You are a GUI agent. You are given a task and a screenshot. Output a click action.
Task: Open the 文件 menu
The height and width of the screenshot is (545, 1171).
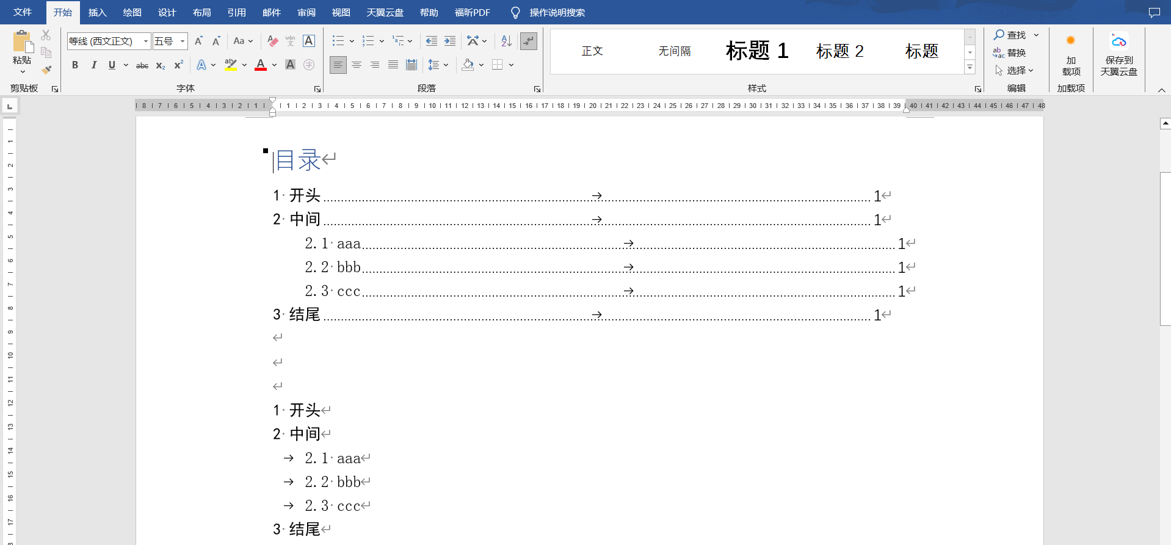coord(23,12)
